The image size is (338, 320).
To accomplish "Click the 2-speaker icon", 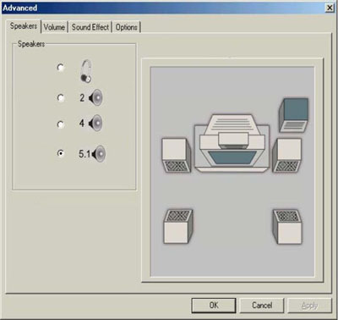I will point(95,97).
